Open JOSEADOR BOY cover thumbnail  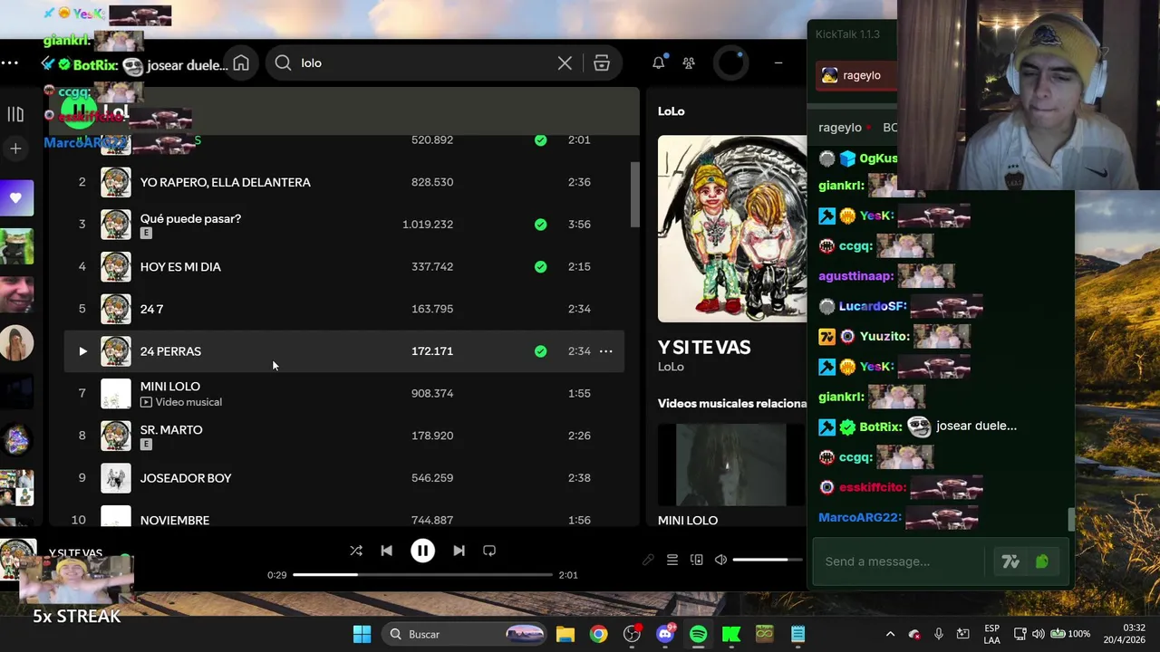point(116,478)
